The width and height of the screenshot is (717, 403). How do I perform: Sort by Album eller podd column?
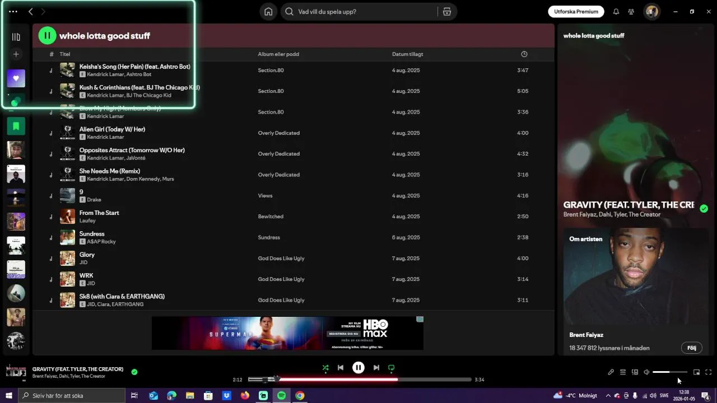click(278, 54)
